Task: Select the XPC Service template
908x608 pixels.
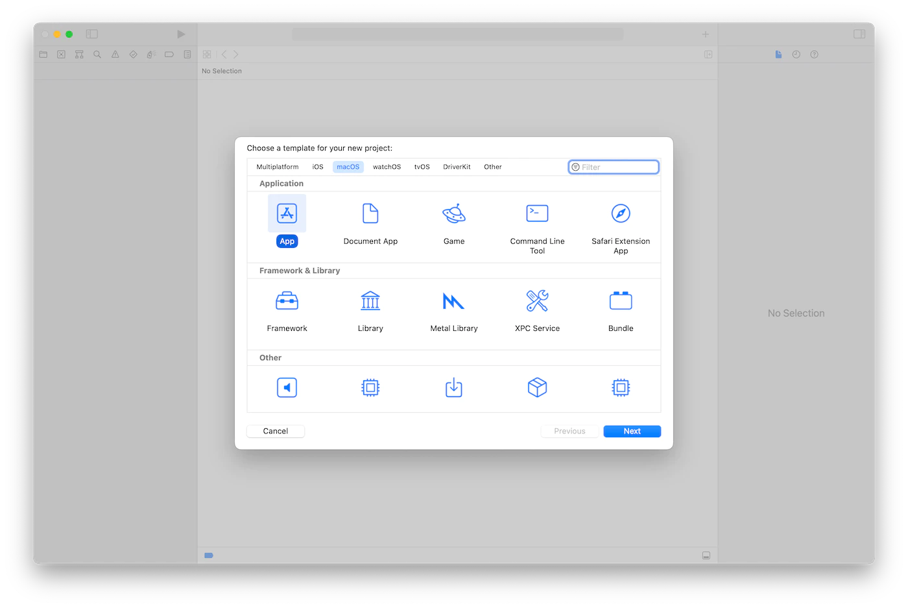Action: [537, 301]
